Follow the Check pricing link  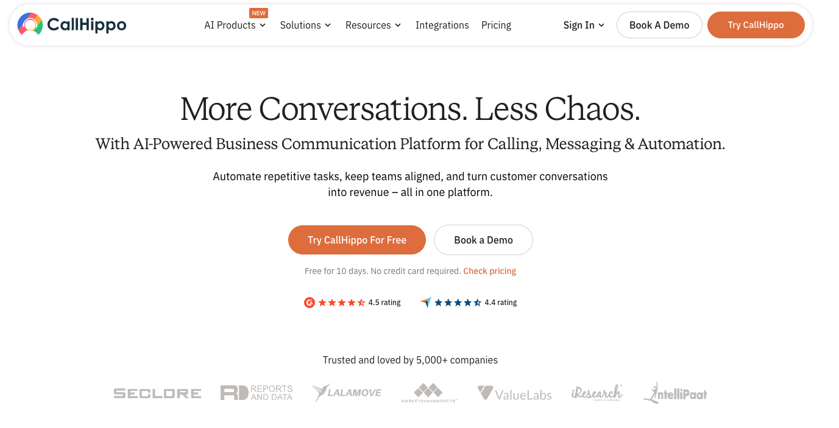[x=489, y=271]
